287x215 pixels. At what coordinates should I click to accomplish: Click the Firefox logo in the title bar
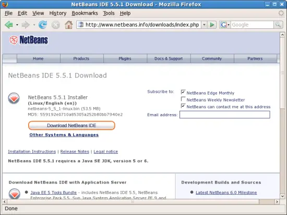tap(5, 4)
